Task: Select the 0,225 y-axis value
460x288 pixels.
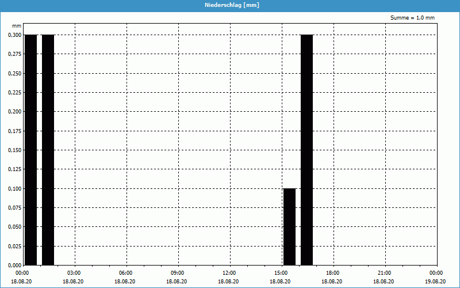Action: pyautogui.click(x=14, y=93)
